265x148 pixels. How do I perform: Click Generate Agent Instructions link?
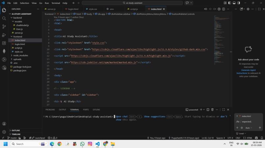246,72
